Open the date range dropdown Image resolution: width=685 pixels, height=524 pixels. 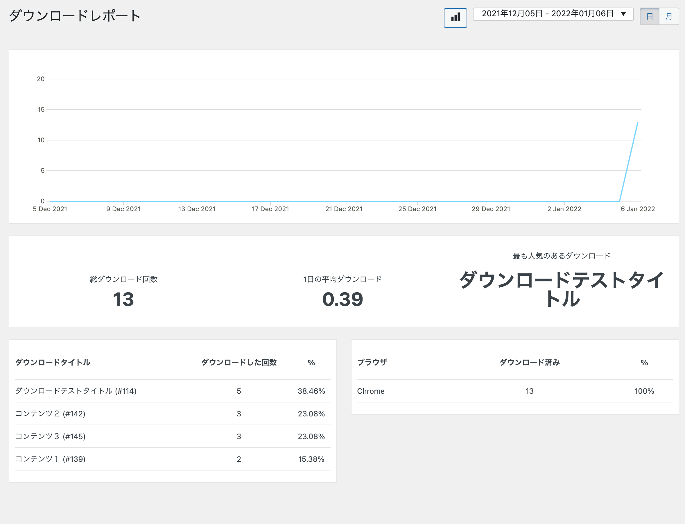pyautogui.click(x=553, y=14)
